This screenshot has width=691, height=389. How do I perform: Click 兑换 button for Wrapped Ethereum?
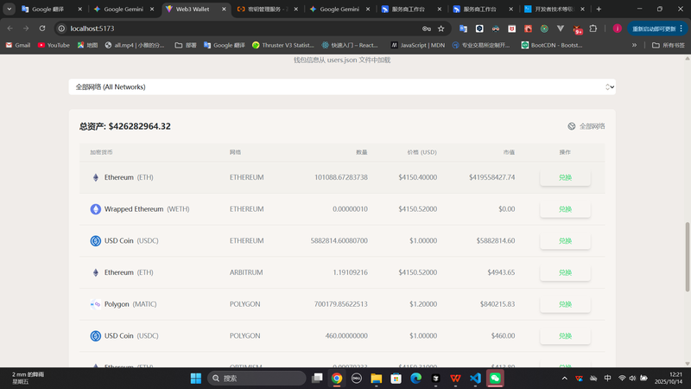[x=565, y=209]
